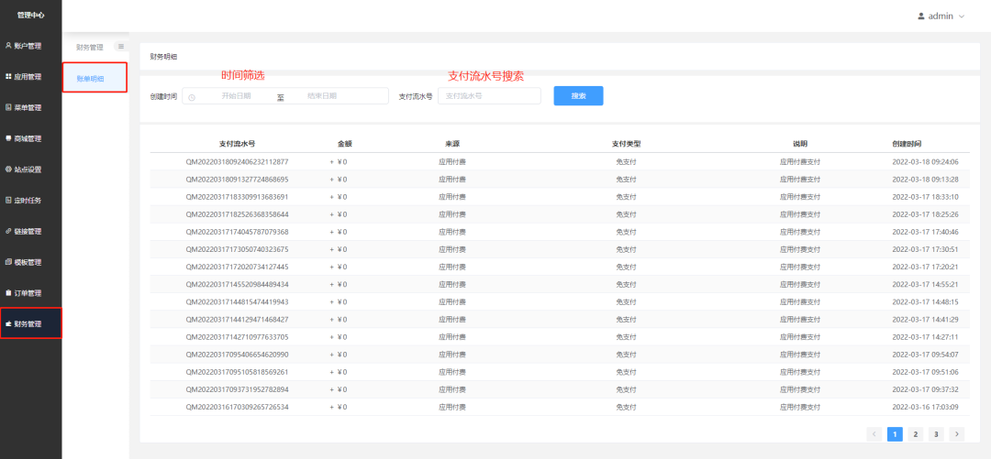This screenshot has width=991, height=459.
Task: Open 站点设置 settings page
Action: coord(27,169)
